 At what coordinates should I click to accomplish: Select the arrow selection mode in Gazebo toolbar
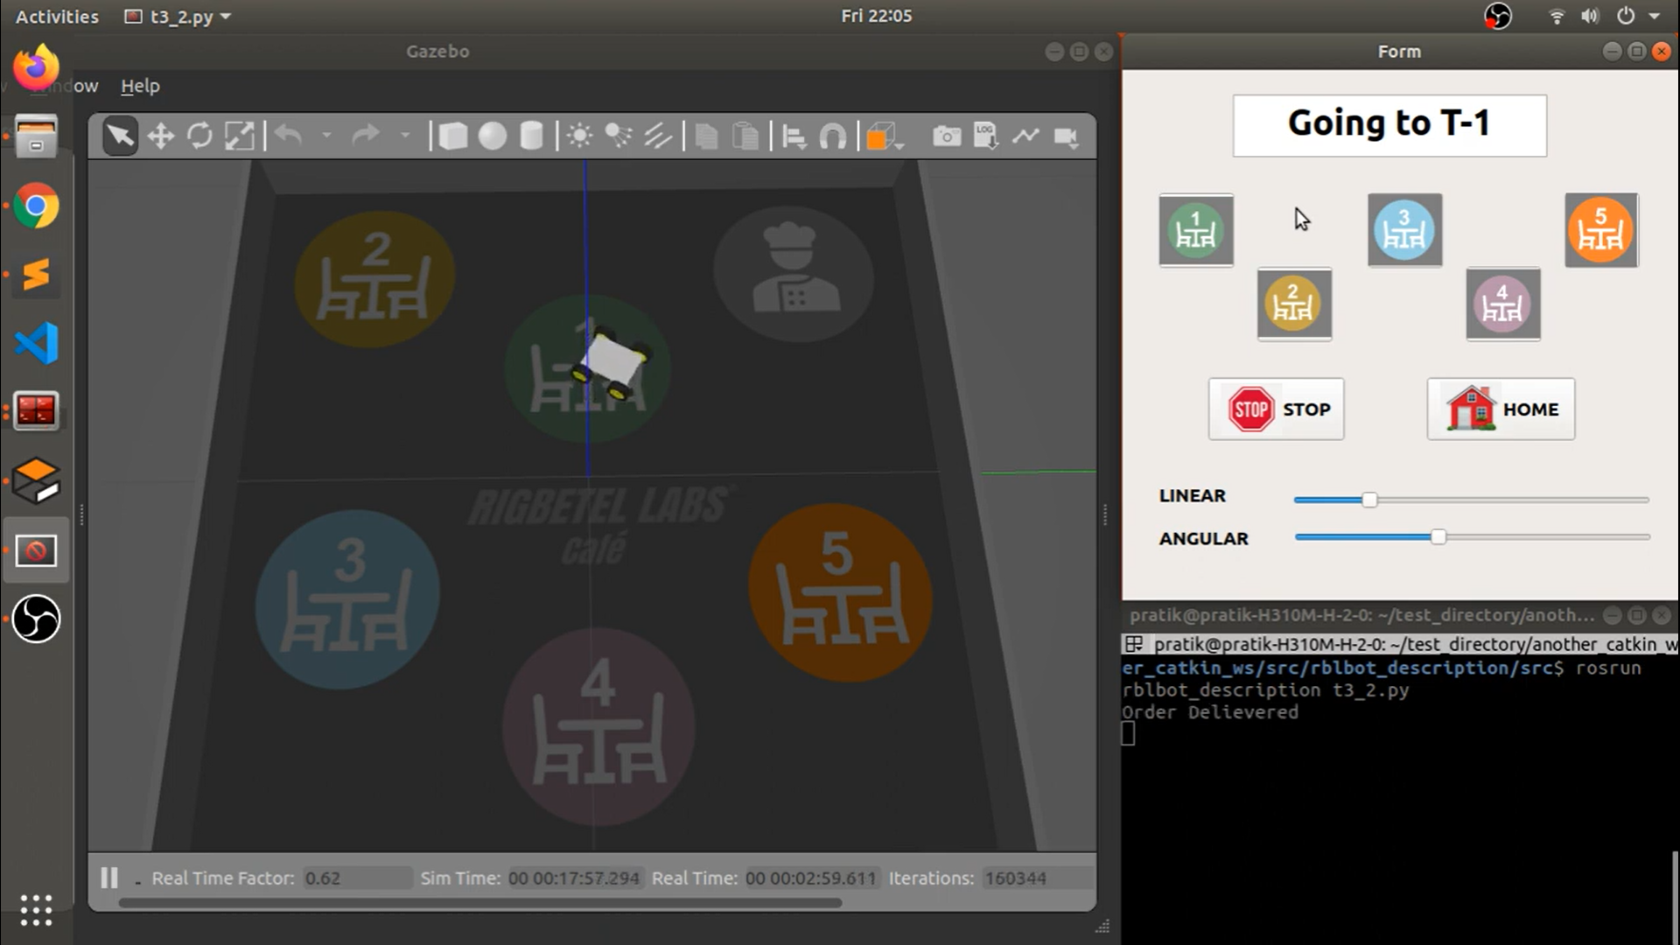pos(120,136)
